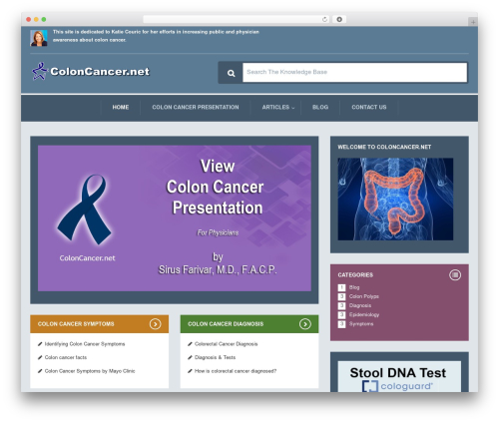The image size is (499, 422).
Task: Open a new browser tab with plus button
Action: tap(473, 22)
